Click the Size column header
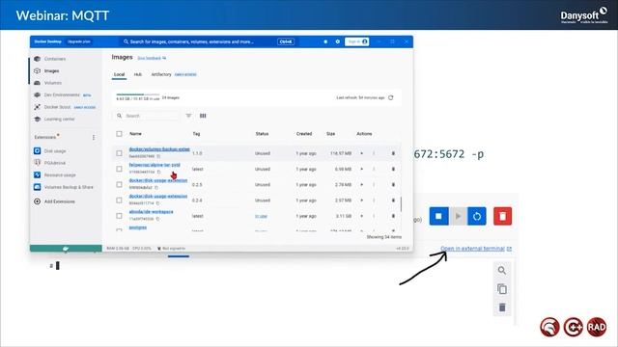This screenshot has width=618, height=347. pos(330,134)
